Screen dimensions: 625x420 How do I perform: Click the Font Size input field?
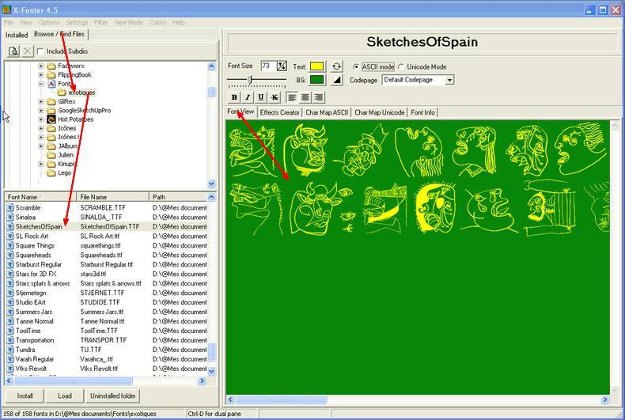click(x=268, y=66)
